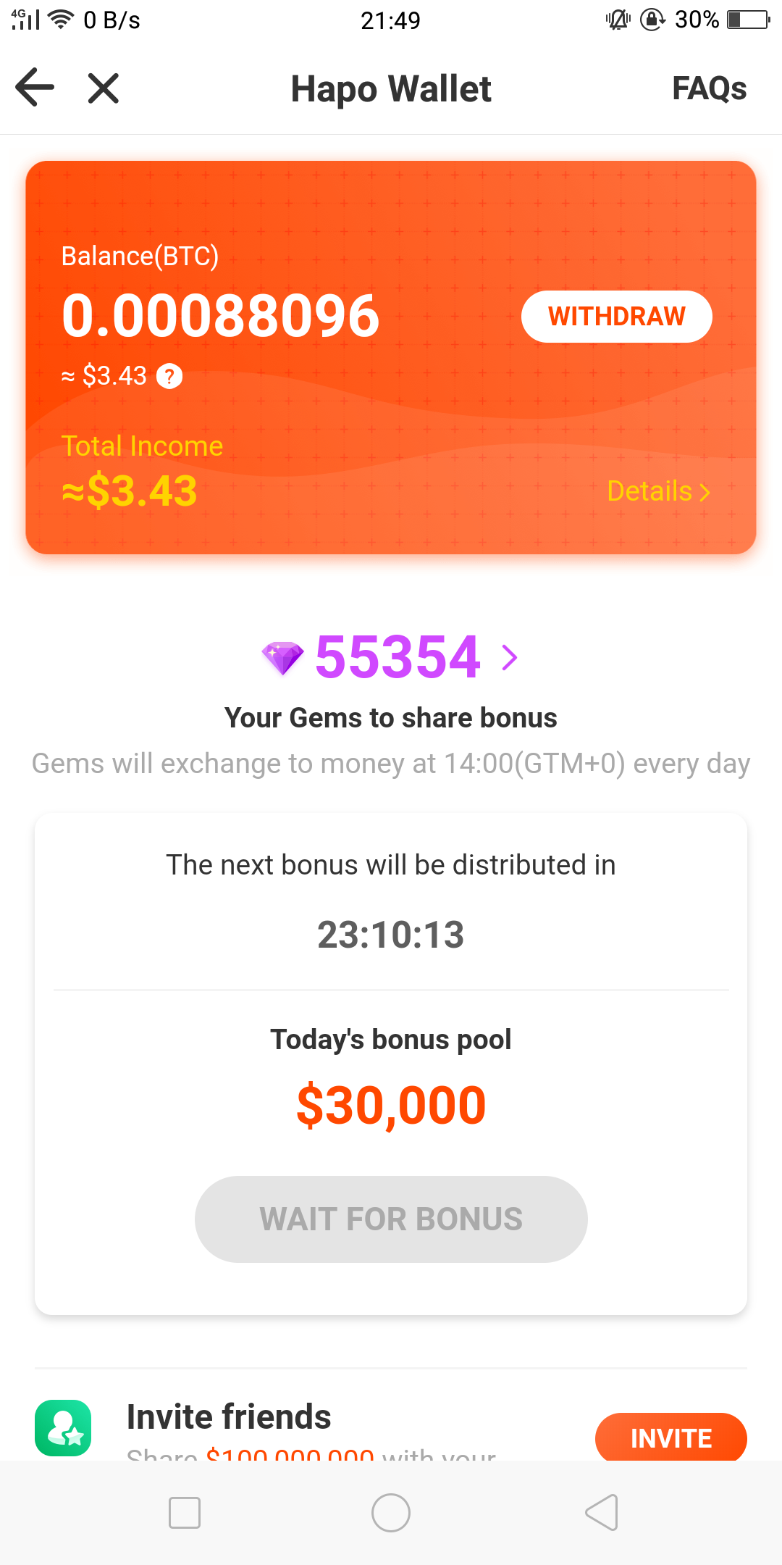Open income Details link
The height and width of the screenshot is (1565, 782).
pos(658,491)
